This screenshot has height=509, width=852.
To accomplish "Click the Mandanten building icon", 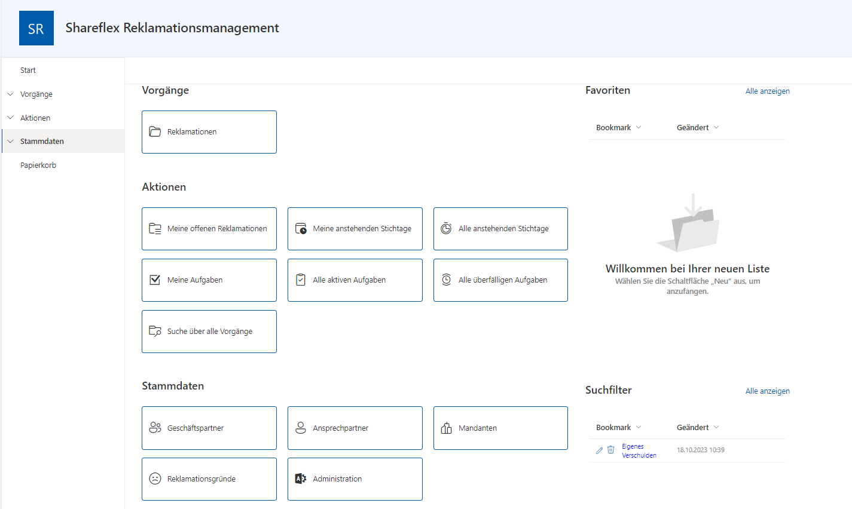I will [x=446, y=428].
